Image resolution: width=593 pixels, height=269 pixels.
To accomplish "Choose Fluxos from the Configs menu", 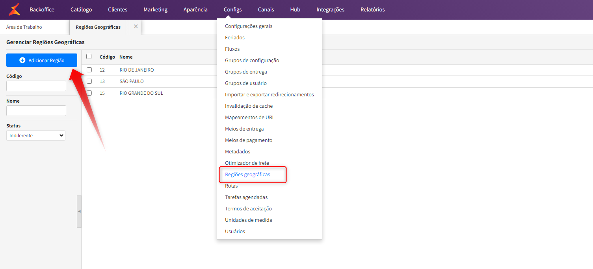I will (x=232, y=49).
